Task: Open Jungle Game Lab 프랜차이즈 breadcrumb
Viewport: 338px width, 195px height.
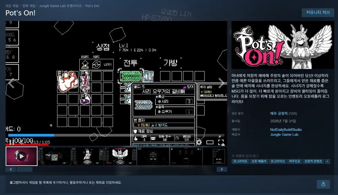Action: (x=61, y=6)
